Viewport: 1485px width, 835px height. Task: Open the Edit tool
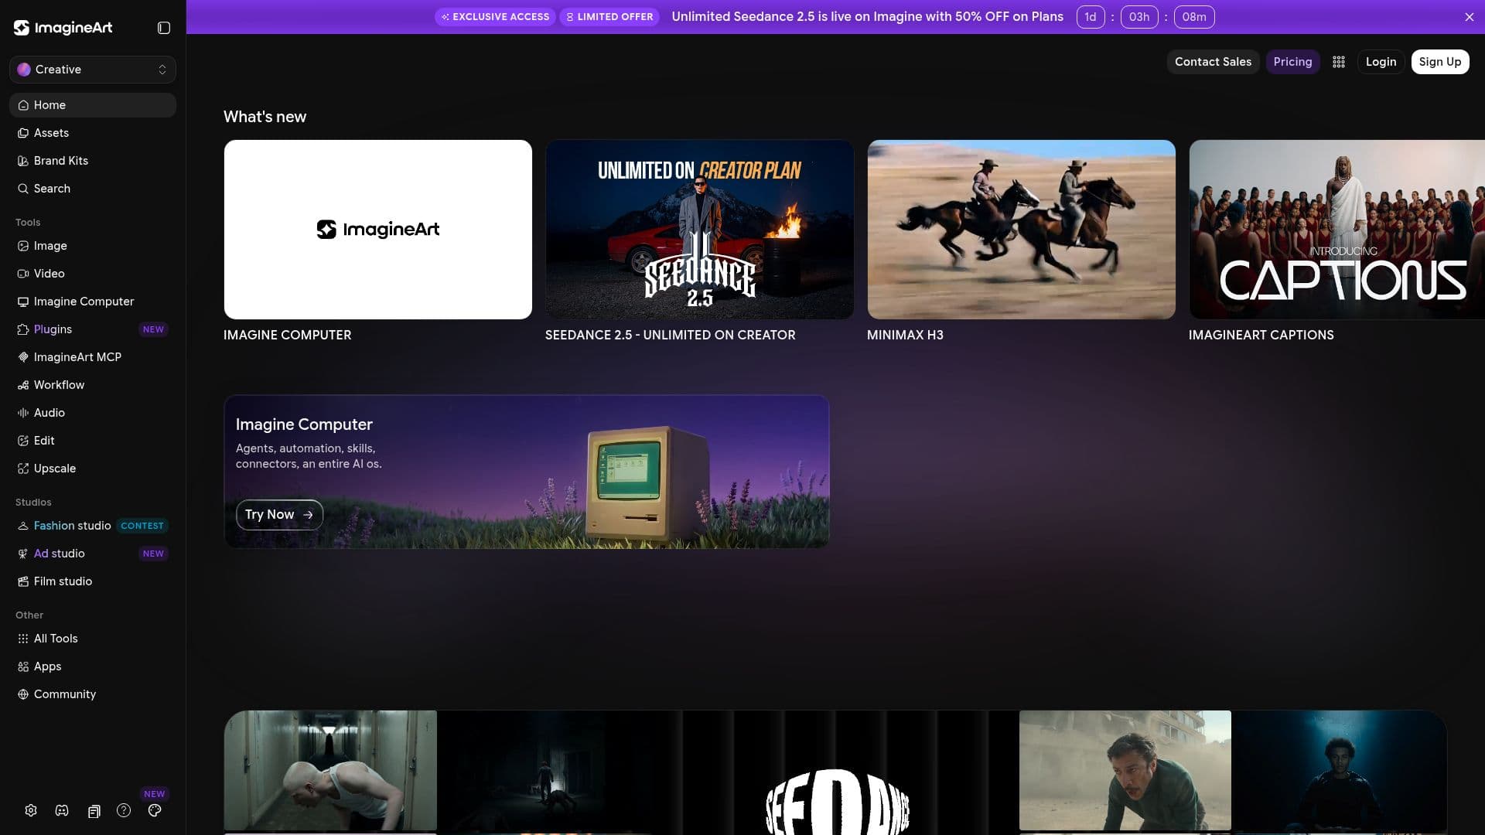pyautogui.click(x=93, y=441)
